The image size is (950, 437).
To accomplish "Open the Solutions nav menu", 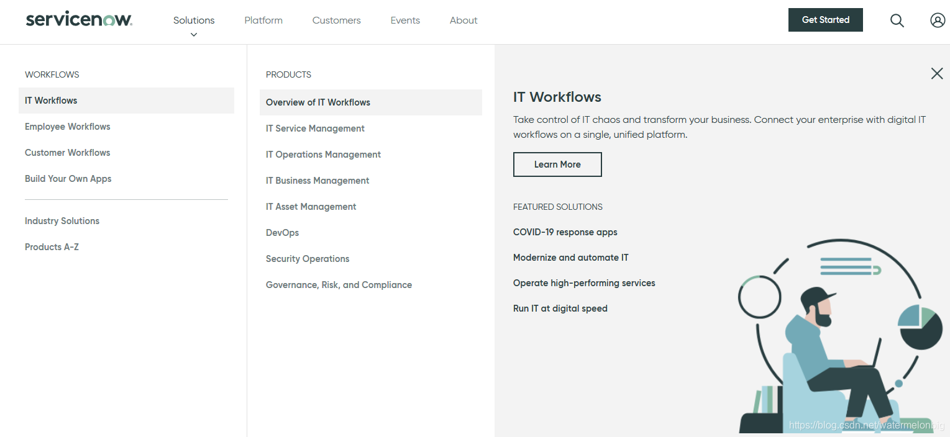I will (194, 20).
